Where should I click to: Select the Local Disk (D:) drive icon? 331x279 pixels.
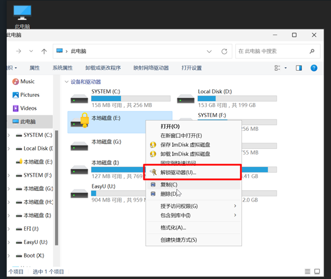pyautogui.click(x=185, y=98)
